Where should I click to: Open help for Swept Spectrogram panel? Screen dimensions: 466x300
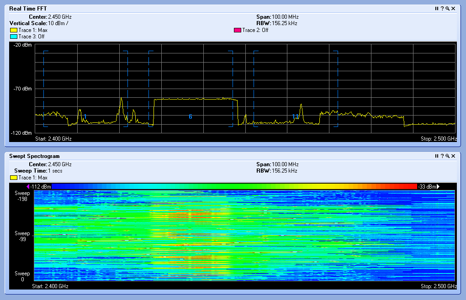tap(442, 156)
